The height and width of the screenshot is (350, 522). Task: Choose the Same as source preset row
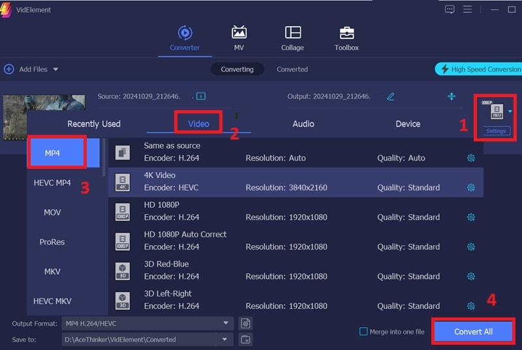click(296, 153)
